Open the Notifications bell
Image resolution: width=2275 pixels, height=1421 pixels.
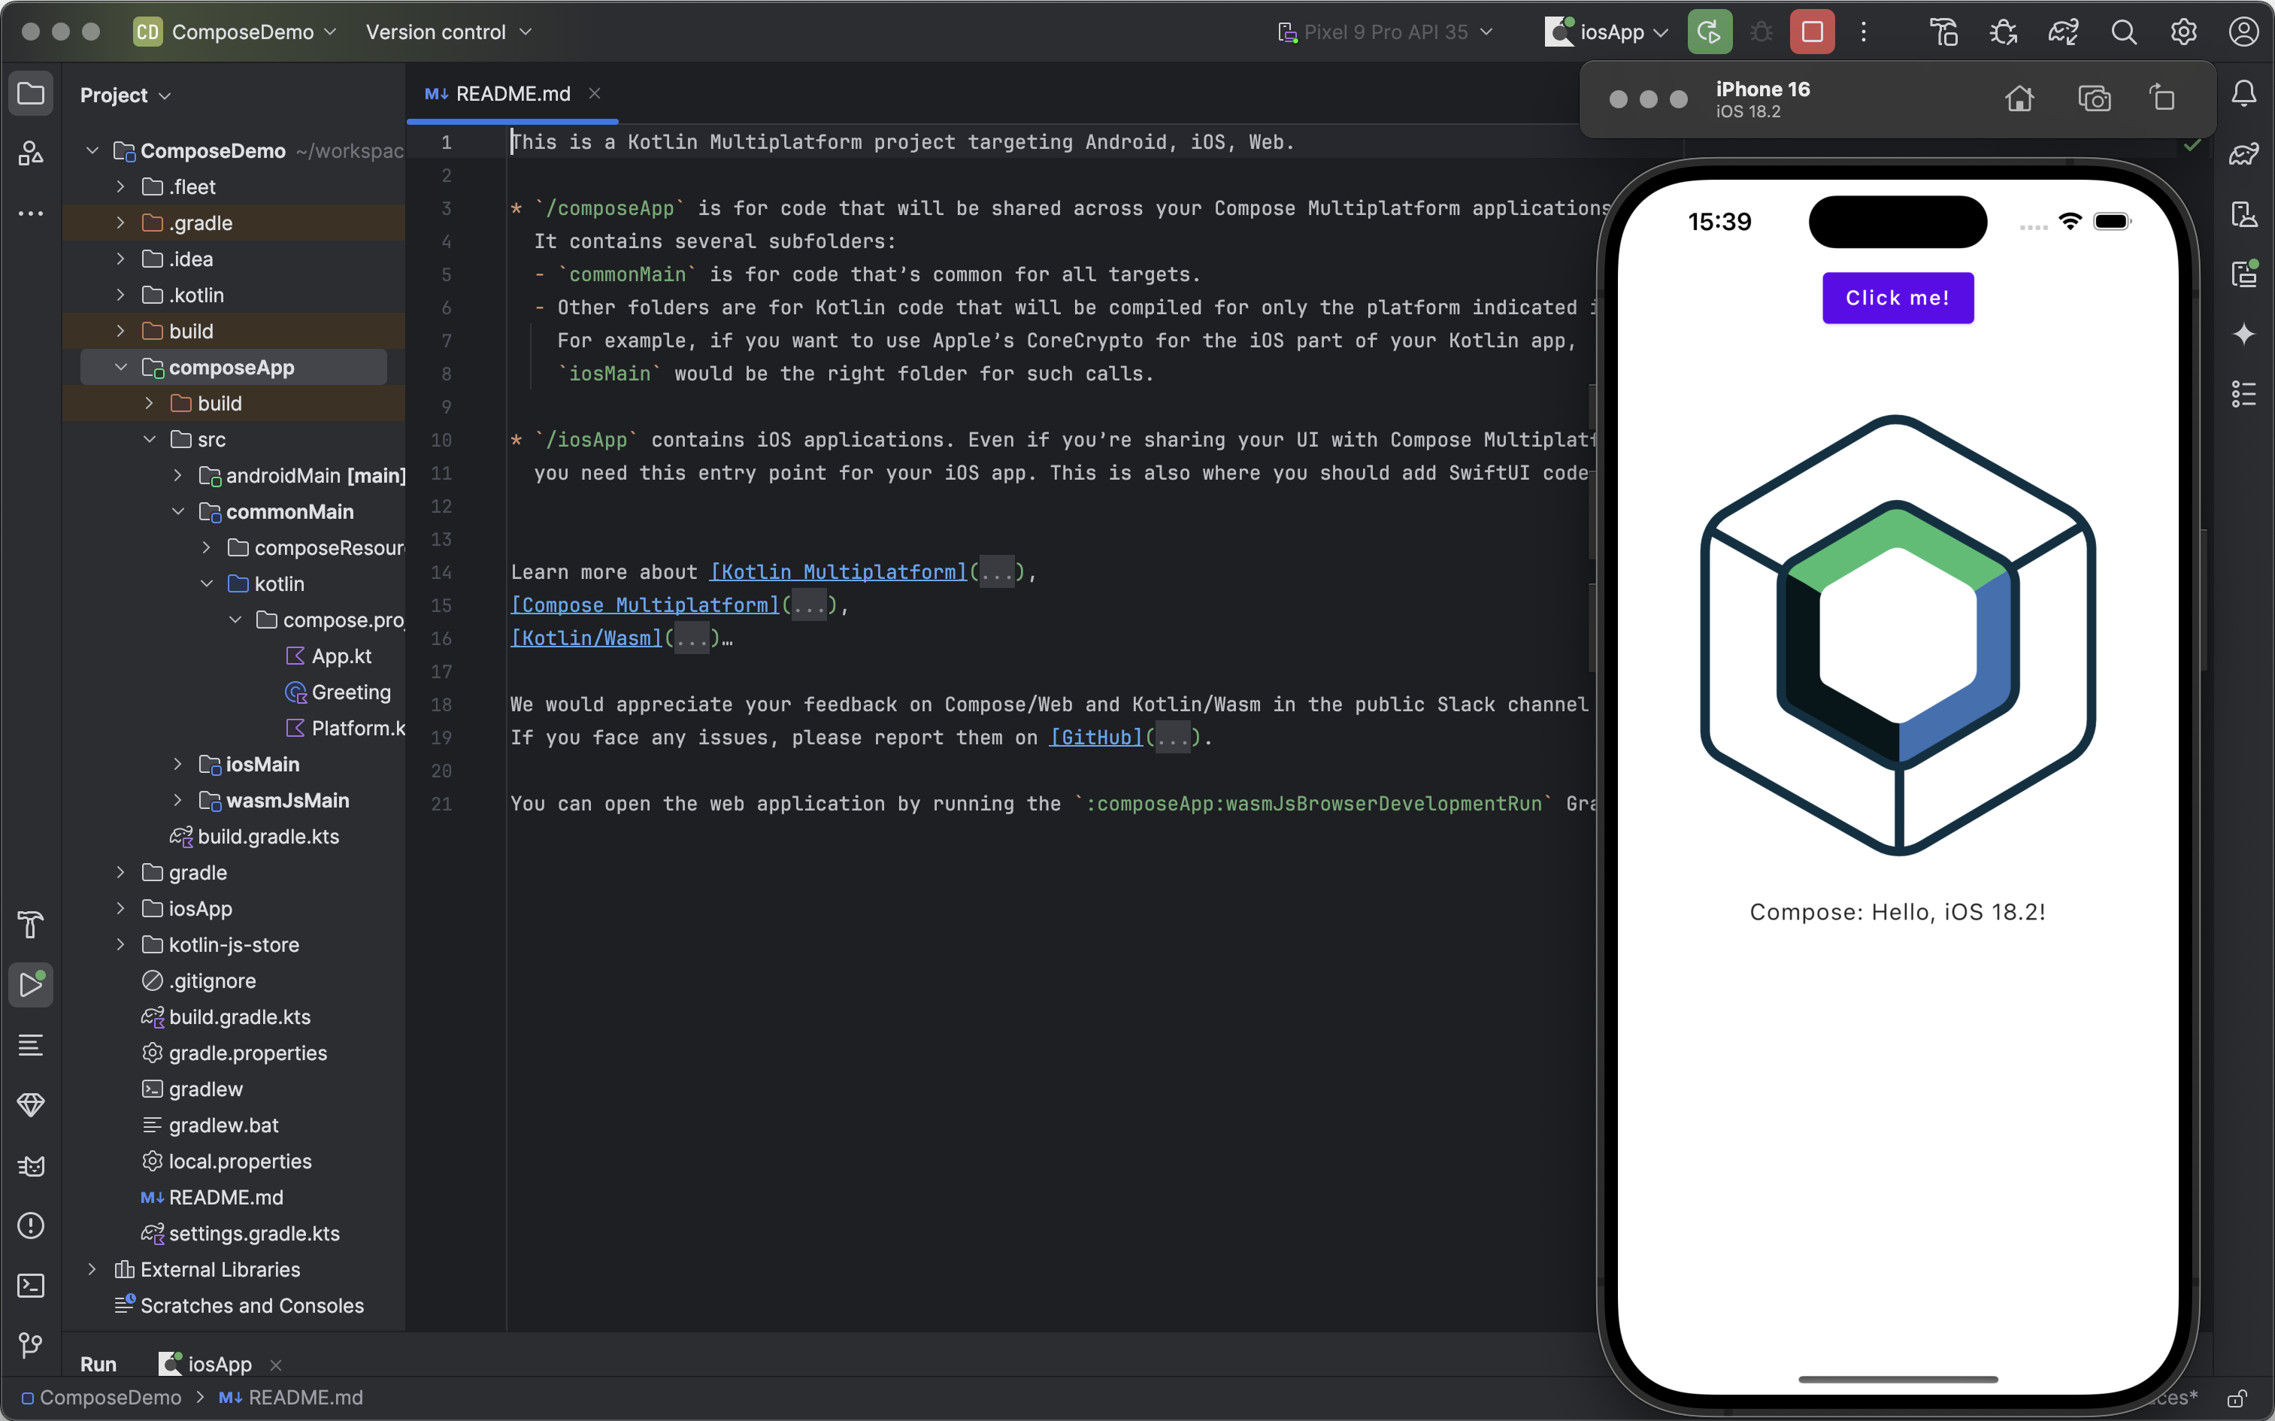pos(2244,93)
